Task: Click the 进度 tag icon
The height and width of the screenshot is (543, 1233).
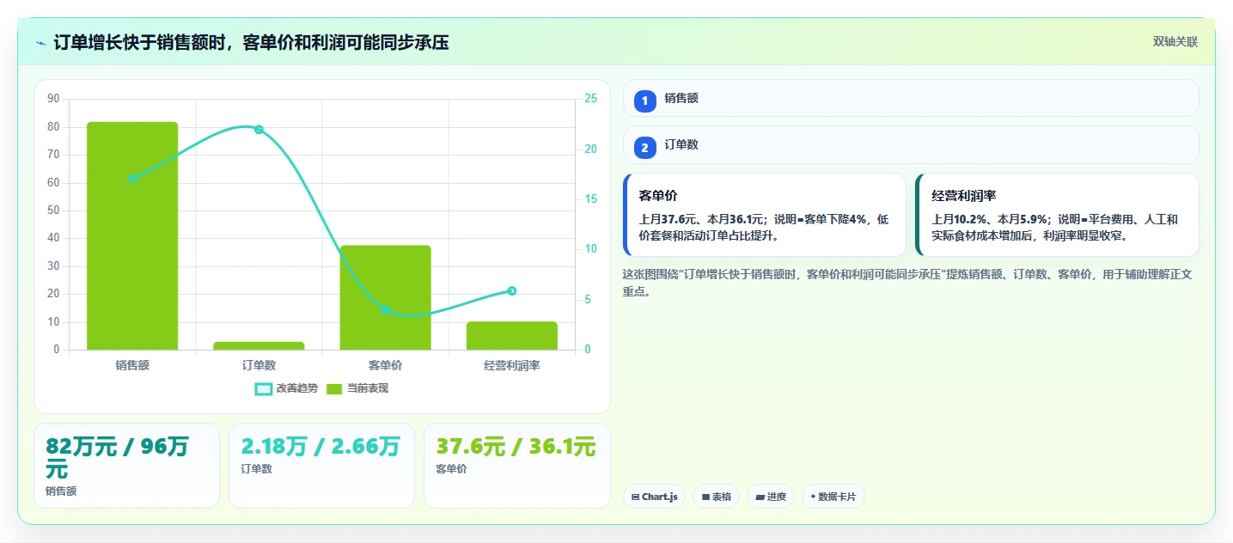Action: pyautogui.click(x=760, y=497)
